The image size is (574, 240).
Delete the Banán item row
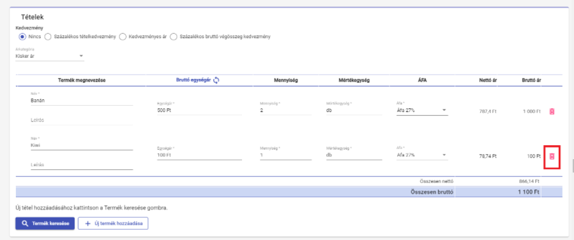click(552, 111)
